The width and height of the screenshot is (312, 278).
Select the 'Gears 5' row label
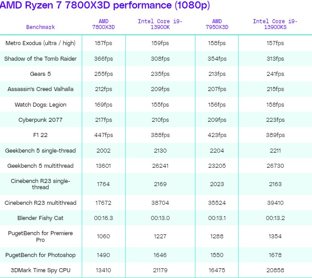pos(40,74)
